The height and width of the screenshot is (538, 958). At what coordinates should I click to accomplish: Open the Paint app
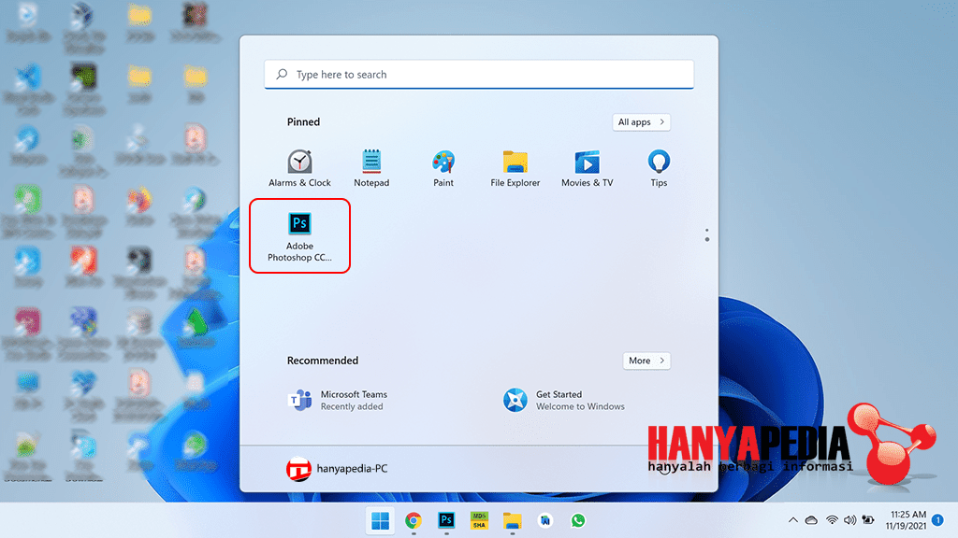pos(443,169)
